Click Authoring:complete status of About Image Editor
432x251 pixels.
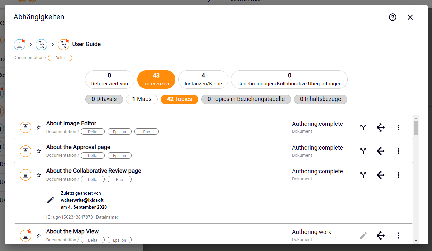pyautogui.click(x=318, y=124)
